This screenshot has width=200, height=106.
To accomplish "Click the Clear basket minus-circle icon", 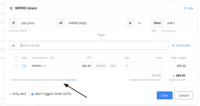I will click(x=173, y=45).
